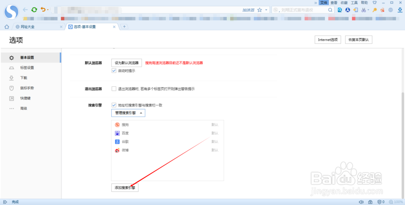The width and height of the screenshot is (405, 205).
Task: Click the magnifier search icon in search box
Action: click(330, 10)
